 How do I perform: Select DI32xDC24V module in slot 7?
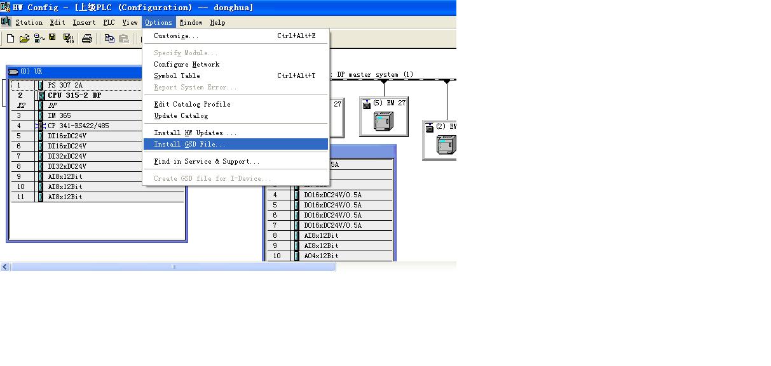(76, 156)
